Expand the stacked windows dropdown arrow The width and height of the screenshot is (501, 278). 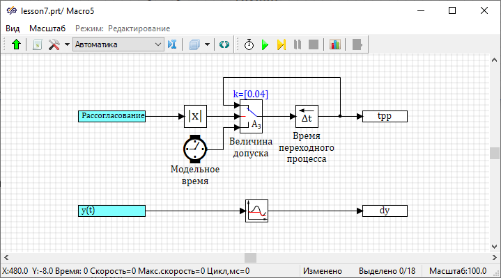click(207, 44)
